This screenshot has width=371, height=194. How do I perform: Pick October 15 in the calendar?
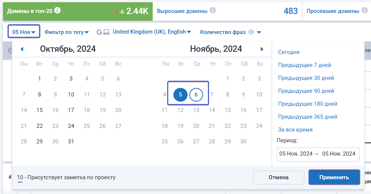click(x=40, y=110)
